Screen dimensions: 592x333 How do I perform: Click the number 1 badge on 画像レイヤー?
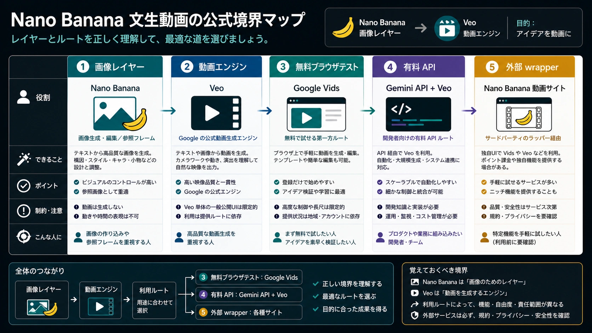[x=83, y=67]
